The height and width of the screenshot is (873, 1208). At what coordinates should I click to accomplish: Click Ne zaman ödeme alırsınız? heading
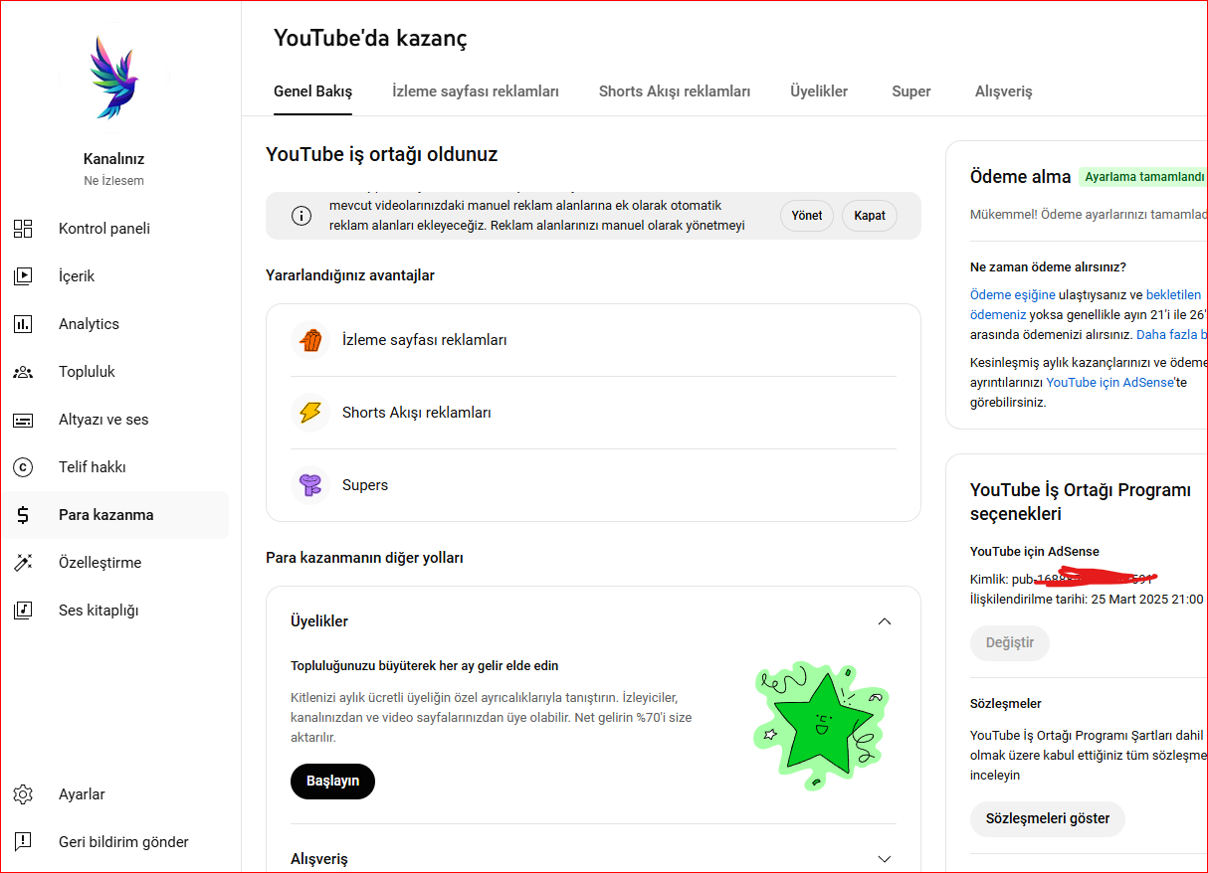click(1048, 267)
